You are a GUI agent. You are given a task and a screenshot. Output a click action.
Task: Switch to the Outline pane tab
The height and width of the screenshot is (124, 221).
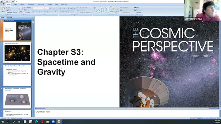10,17
